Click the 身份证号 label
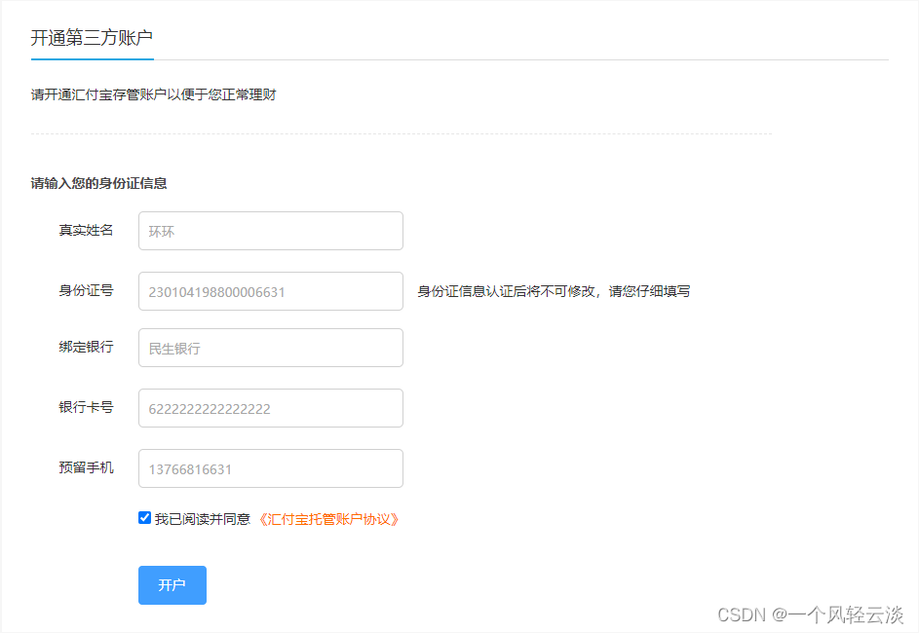Screen dimensions: 919x633 pos(86,290)
